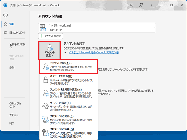This screenshot has width=187, height=140.
Task: Click the Outlook logo in the title bar
Action: click(5, 5)
